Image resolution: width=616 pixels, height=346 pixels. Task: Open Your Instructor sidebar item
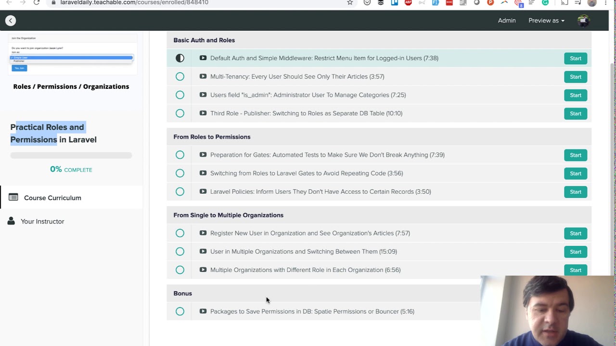coord(42,222)
